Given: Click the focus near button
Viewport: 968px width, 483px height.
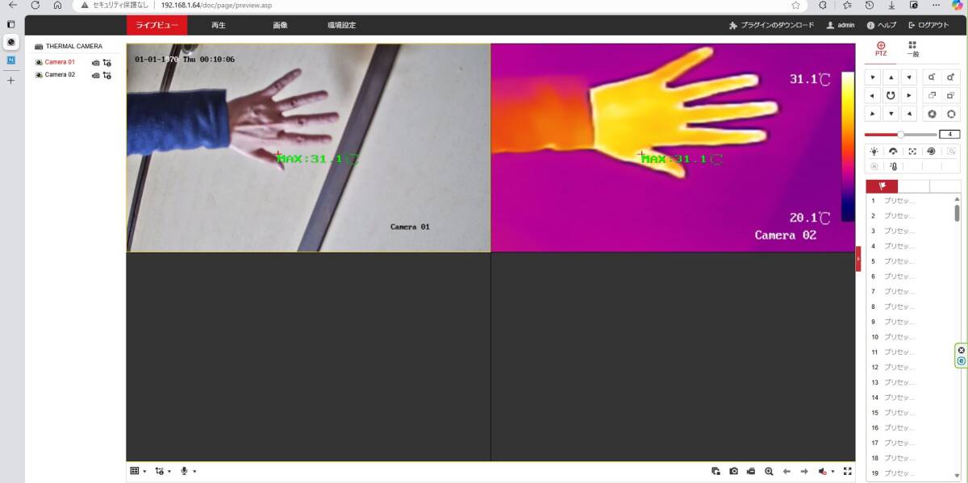Looking at the screenshot, I should coord(932,95).
